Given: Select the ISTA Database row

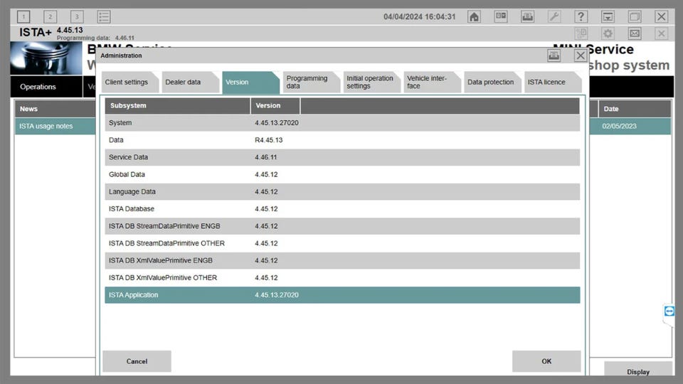Looking at the screenshot, I should point(342,209).
